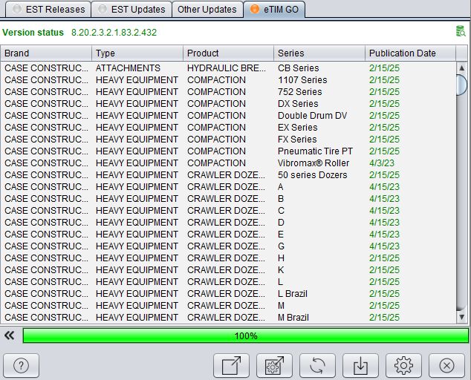Click the Series column header
This screenshot has width=471, height=380.
pos(319,53)
